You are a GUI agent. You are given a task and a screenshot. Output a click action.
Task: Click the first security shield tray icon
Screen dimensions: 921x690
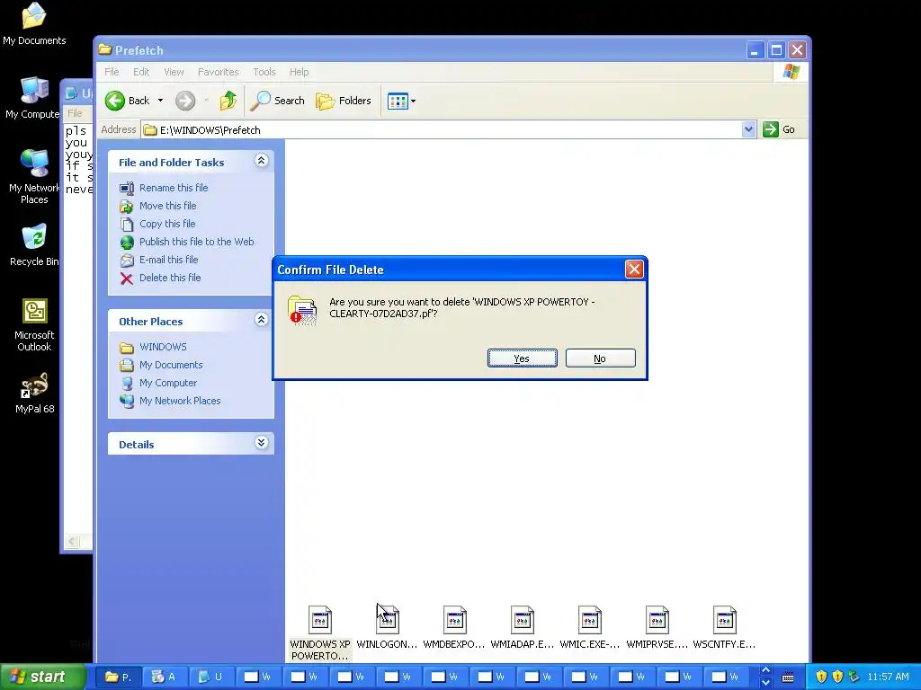[821, 677]
